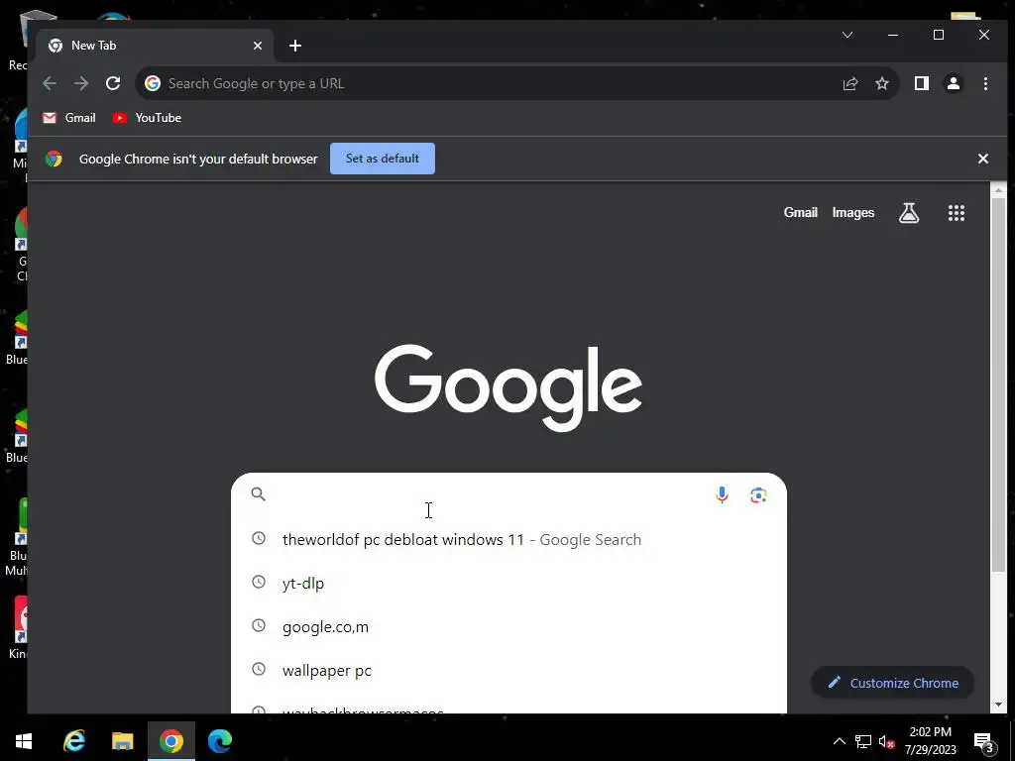Go forward with the forward arrow
Image resolution: width=1015 pixels, height=761 pixels.
(81, 83)
